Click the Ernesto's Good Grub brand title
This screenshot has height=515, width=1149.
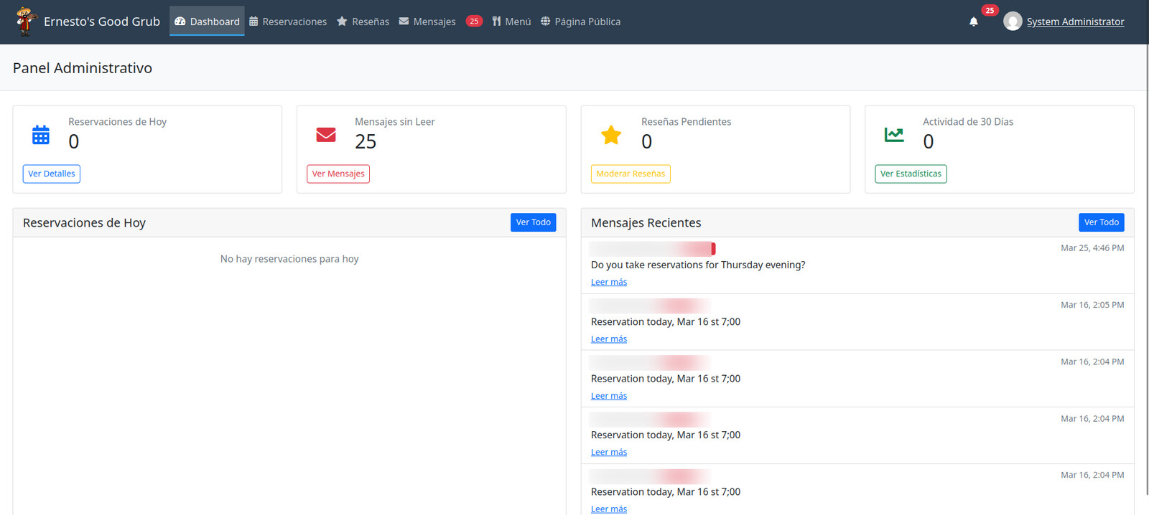[x=102, y=22]
